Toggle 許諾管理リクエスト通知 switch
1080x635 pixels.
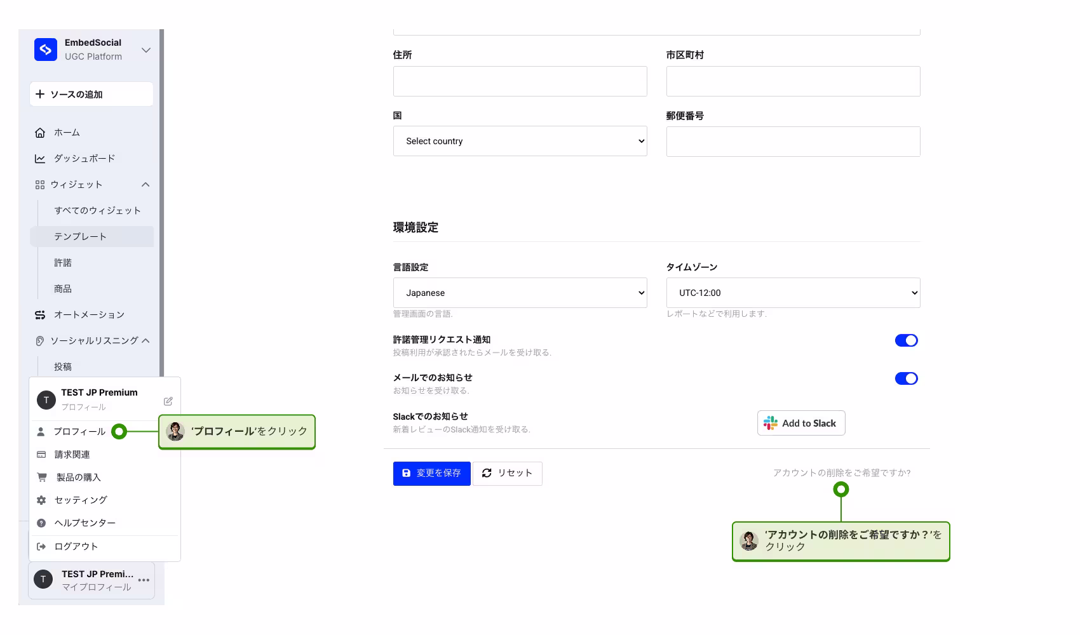click(907, 340)
